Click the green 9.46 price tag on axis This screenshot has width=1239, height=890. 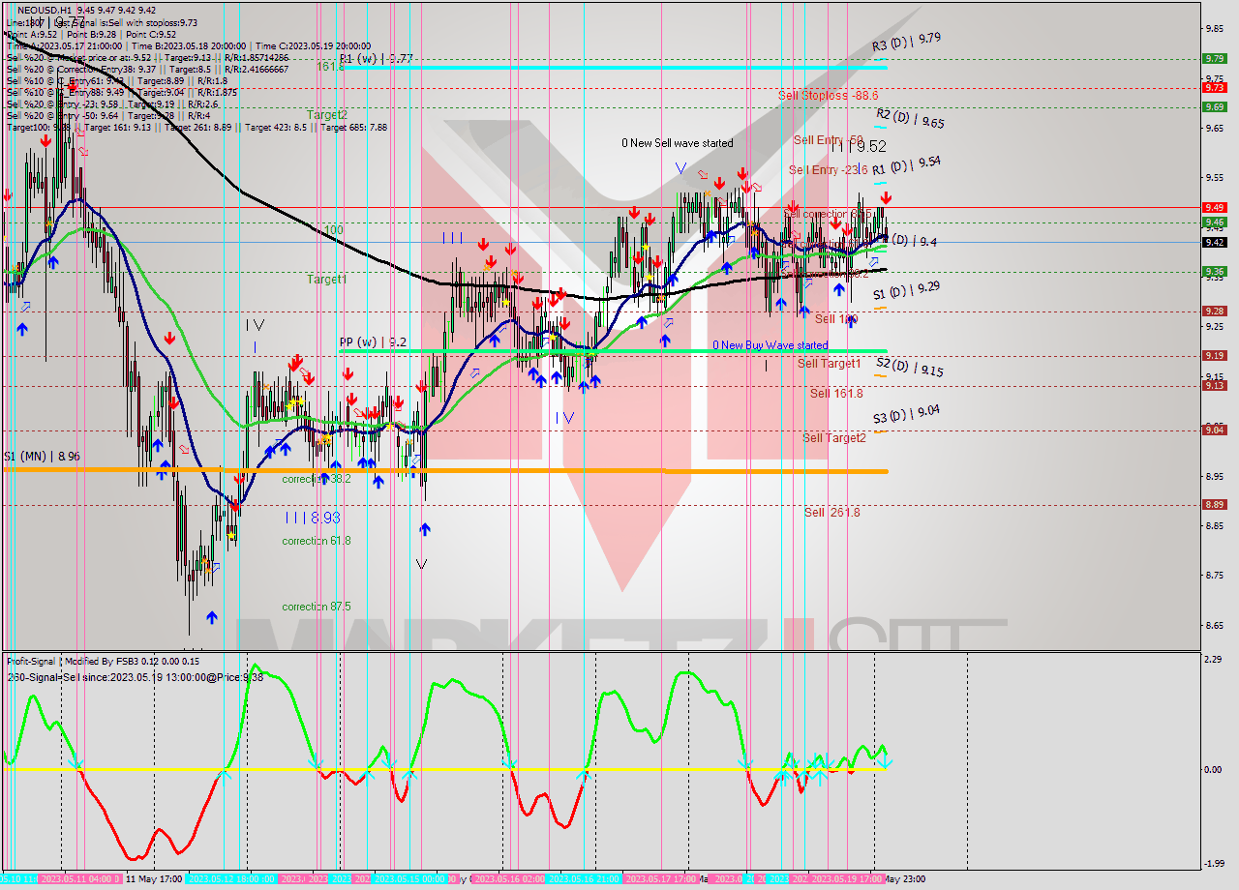click(x=1214, y=222)
